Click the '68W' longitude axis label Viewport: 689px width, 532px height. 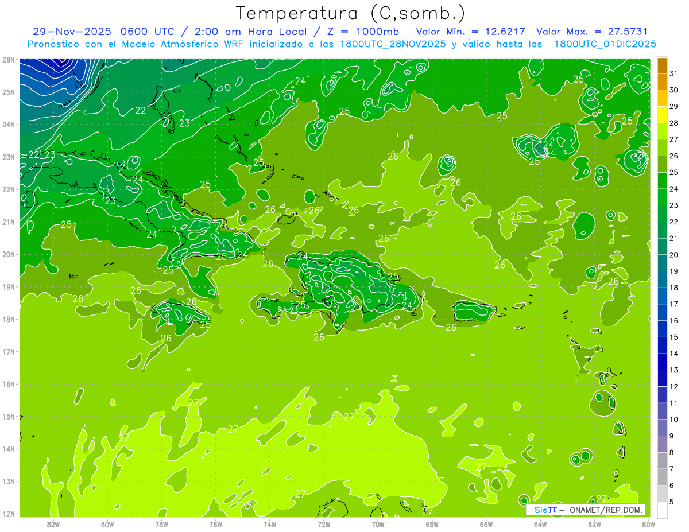point(432,523)
